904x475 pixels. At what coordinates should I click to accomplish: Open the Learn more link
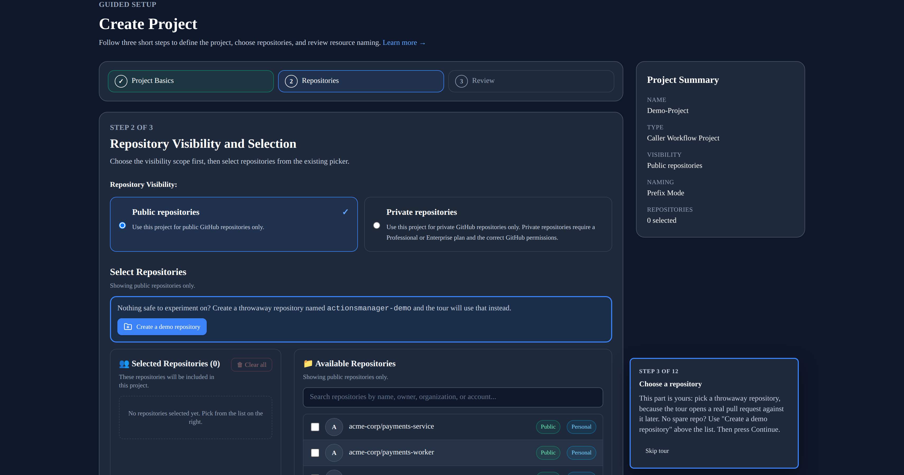(x=404, y=43)
